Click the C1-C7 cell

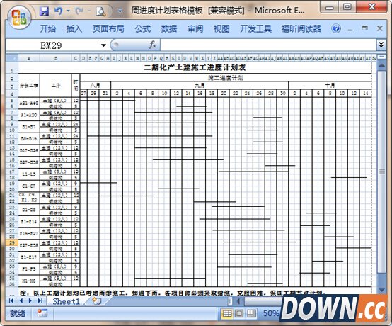coord(29,186)
